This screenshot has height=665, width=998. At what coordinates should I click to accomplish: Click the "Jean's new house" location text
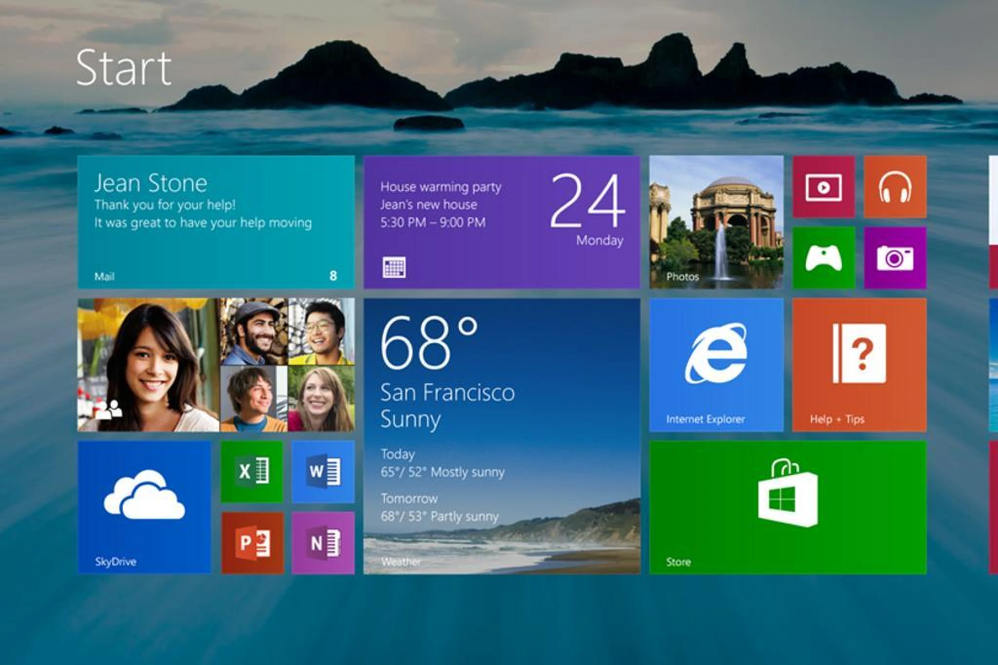429,205
